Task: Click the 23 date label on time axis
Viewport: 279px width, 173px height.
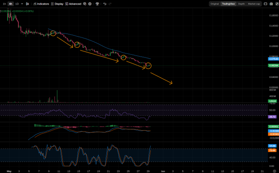Action: [x=118, y=171]
